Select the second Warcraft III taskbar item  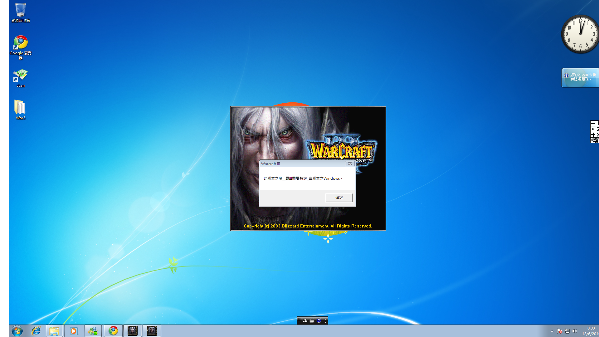(x=152, y=331)
